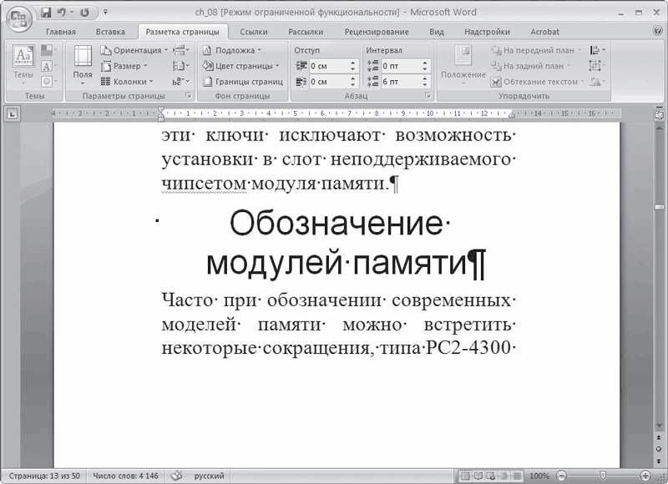Adjust left indent stepper arrows
The width and height of the screenshot is (668, 484).
point(353,66)
